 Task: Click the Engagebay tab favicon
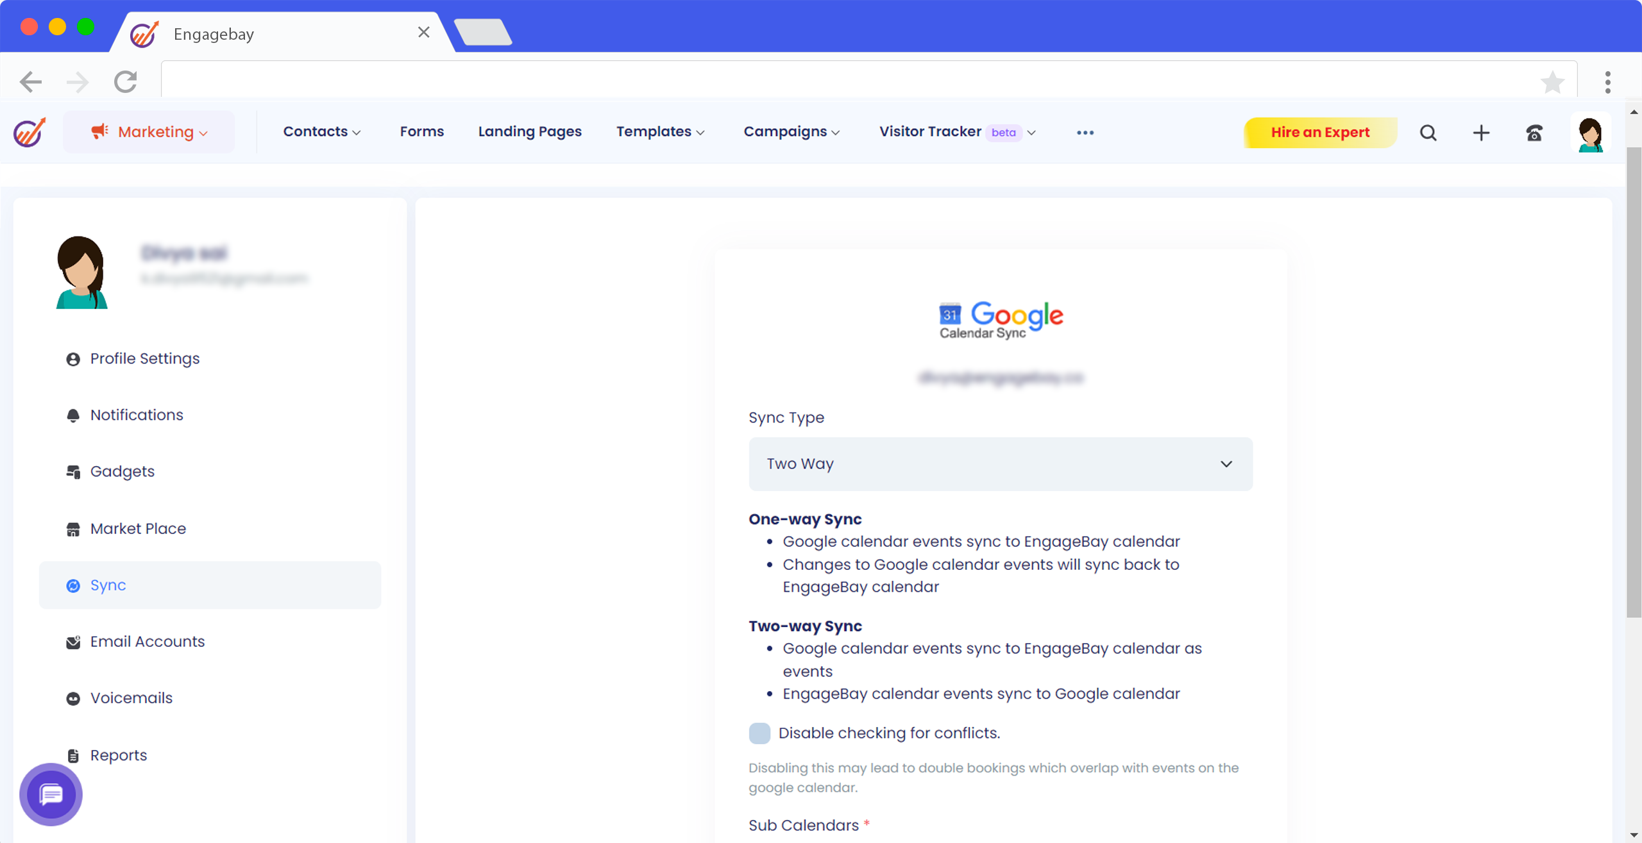point(144,33)
